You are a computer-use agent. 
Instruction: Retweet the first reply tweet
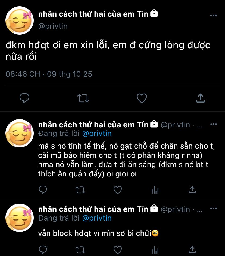tap(80, 190)
